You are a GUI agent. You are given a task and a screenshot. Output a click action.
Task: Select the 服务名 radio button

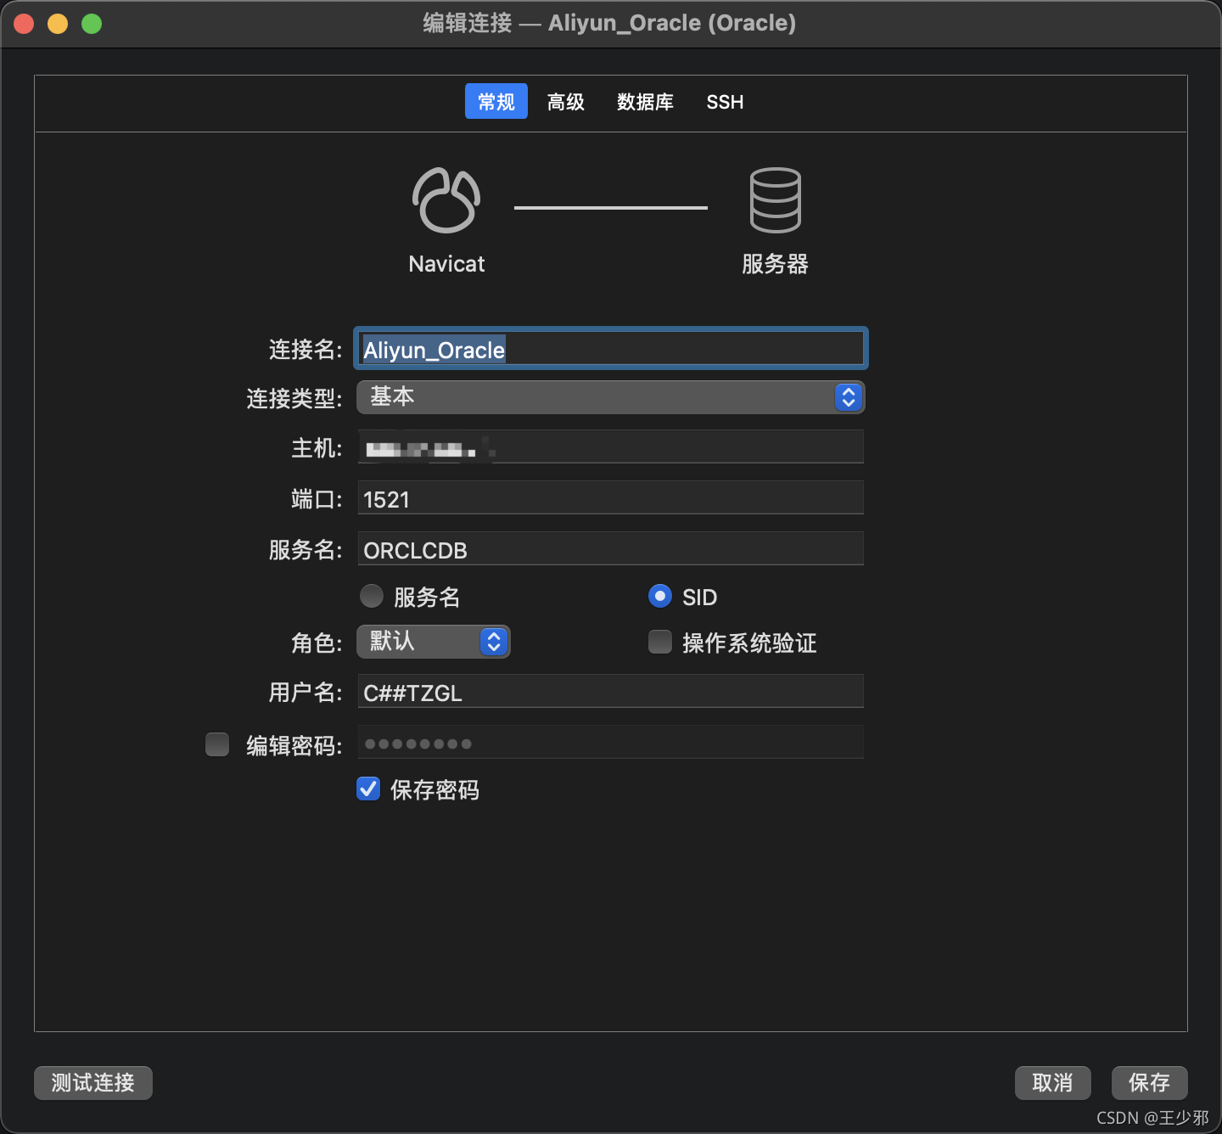(x=372, y=596)
